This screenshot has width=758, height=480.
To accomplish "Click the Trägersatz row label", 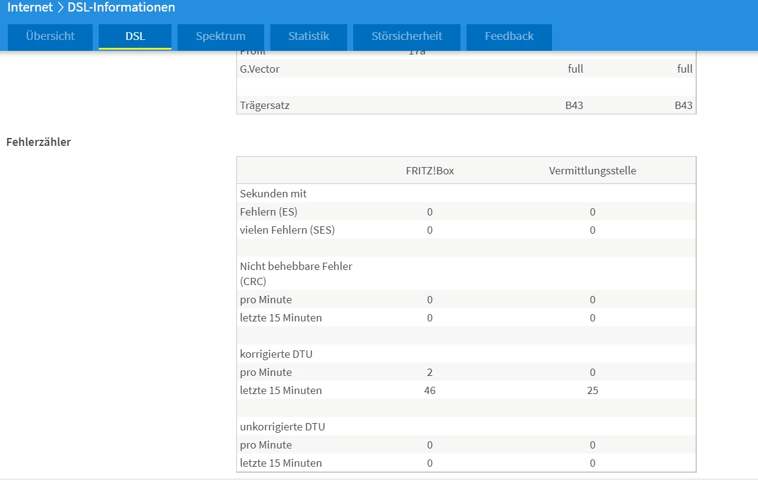I will 265,105.
